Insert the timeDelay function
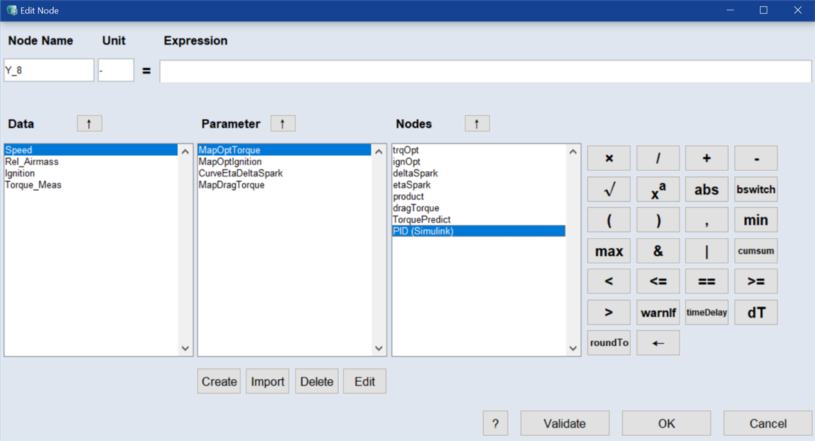 [707, 312]
